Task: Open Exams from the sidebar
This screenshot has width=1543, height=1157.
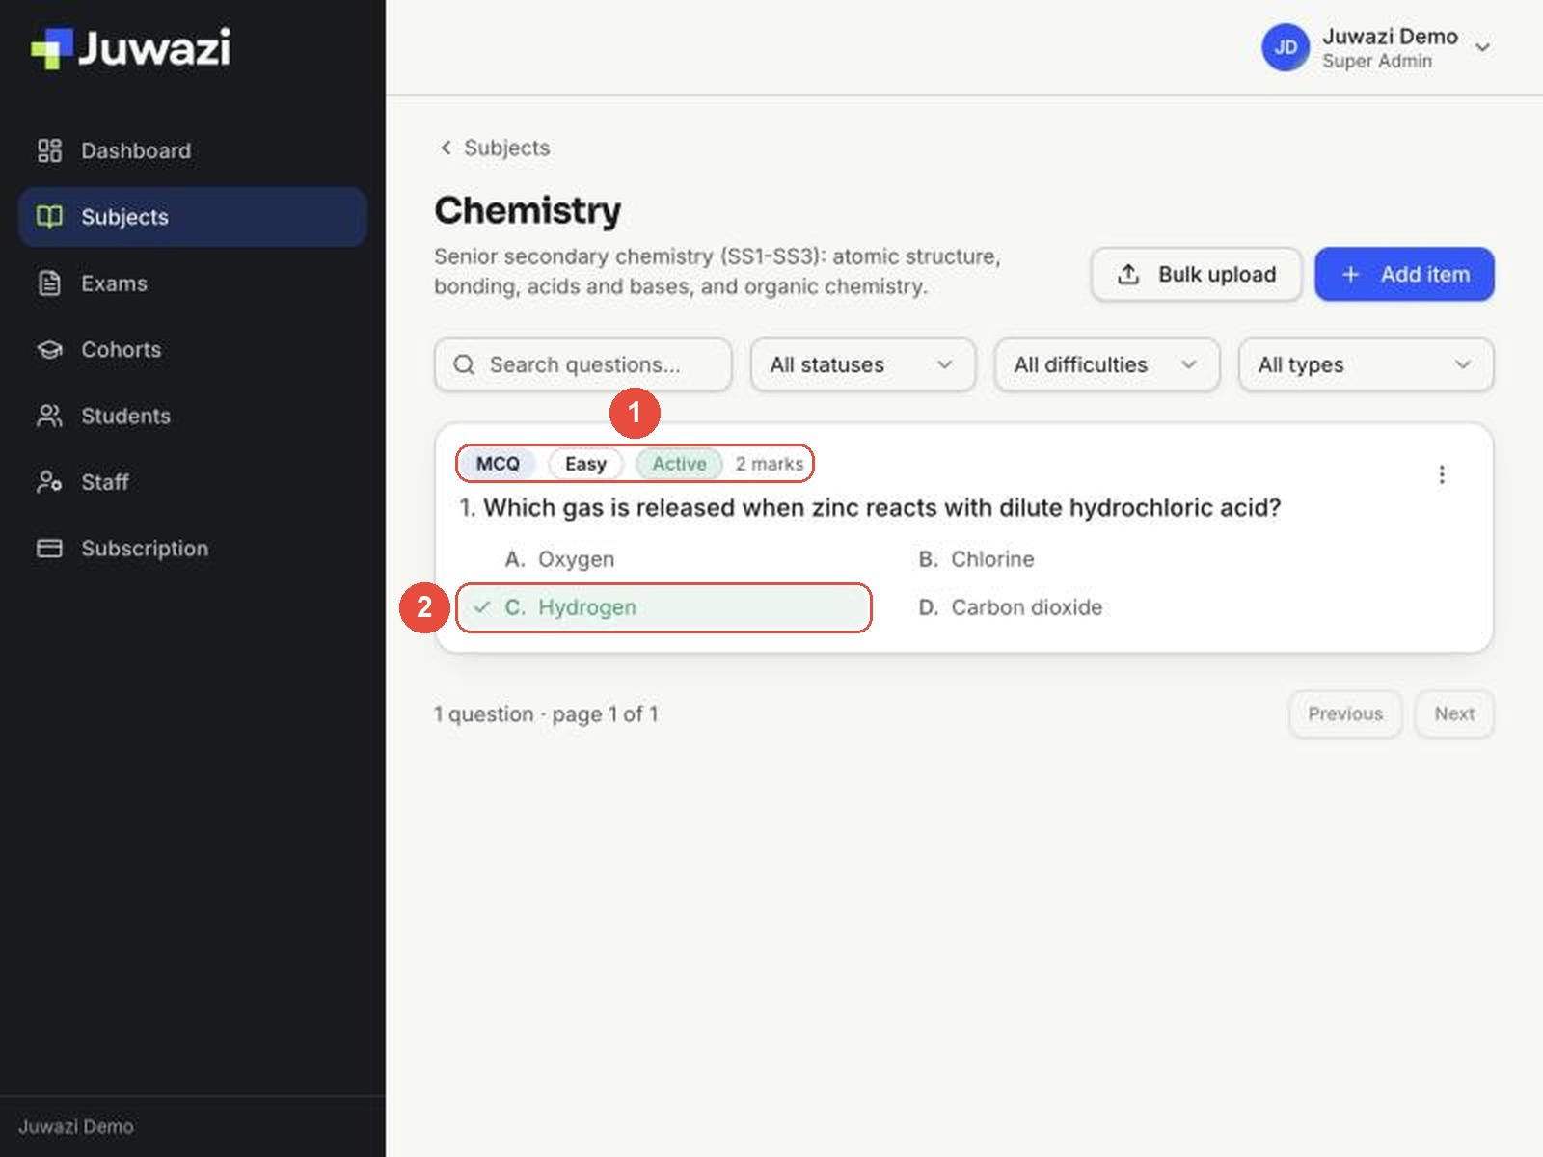Action: [193, 283]
